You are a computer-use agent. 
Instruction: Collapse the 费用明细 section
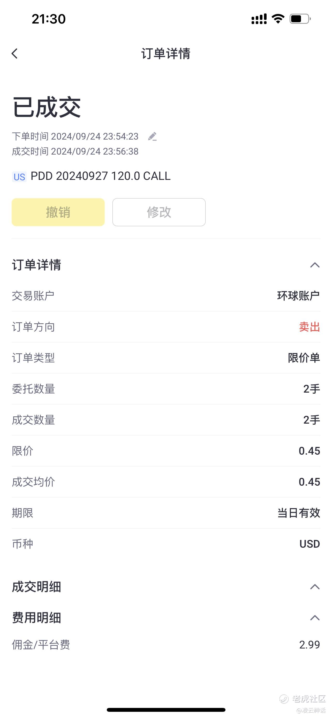pyautogui.click(x=315, y=618)
